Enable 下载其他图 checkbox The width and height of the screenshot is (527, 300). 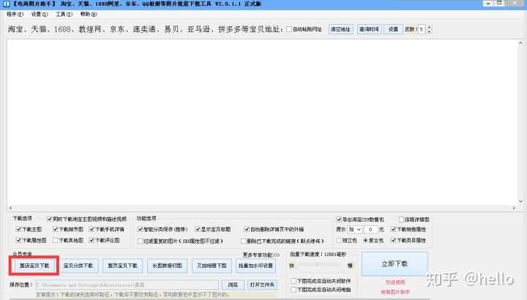coord(55,239)
